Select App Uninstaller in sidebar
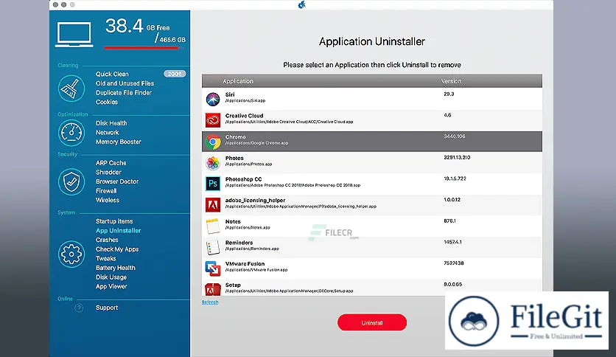This screenshot has width=616, height=357. [x=118, y=231]
